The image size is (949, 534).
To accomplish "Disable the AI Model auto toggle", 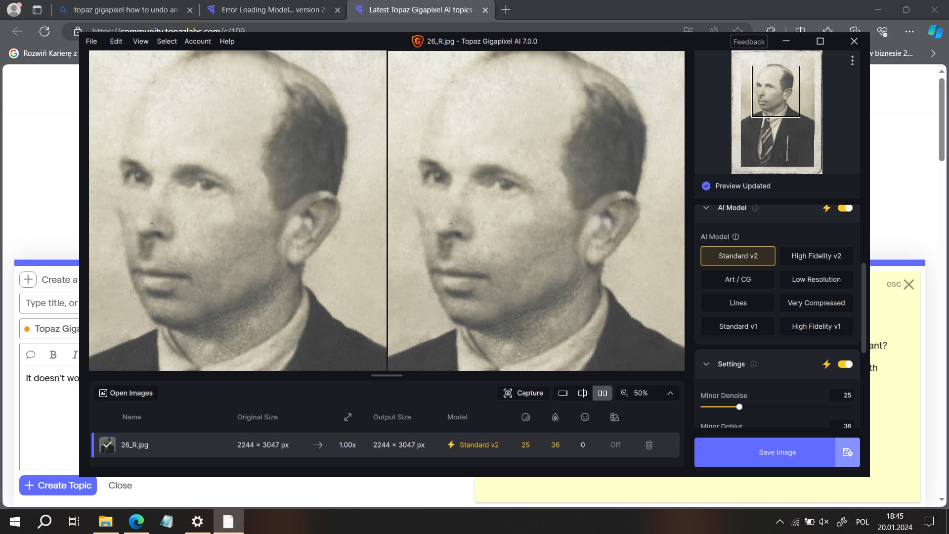I will (845, 208).
